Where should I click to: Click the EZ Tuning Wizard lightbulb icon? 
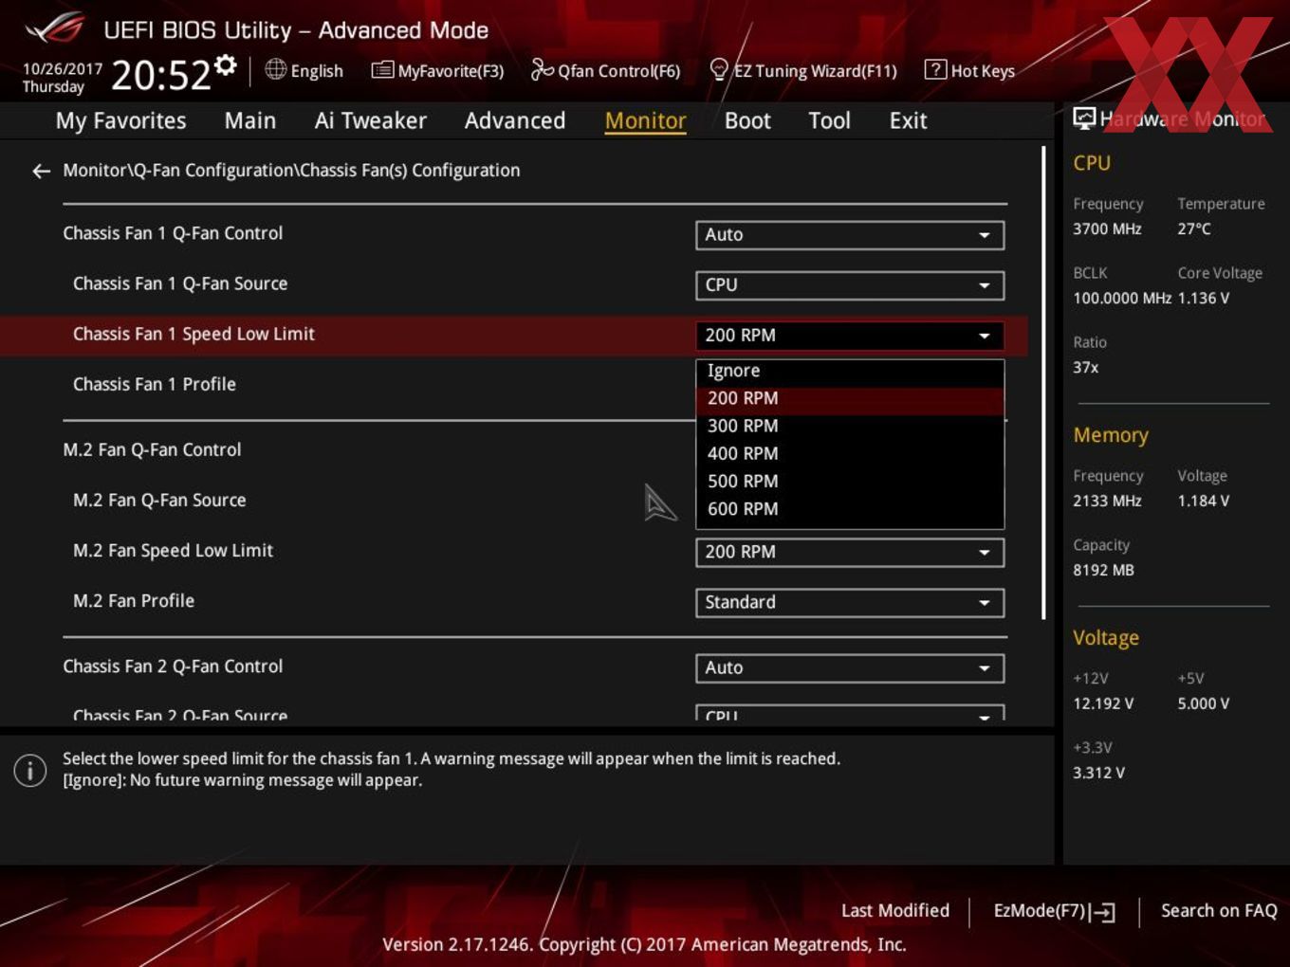[719, 69]
